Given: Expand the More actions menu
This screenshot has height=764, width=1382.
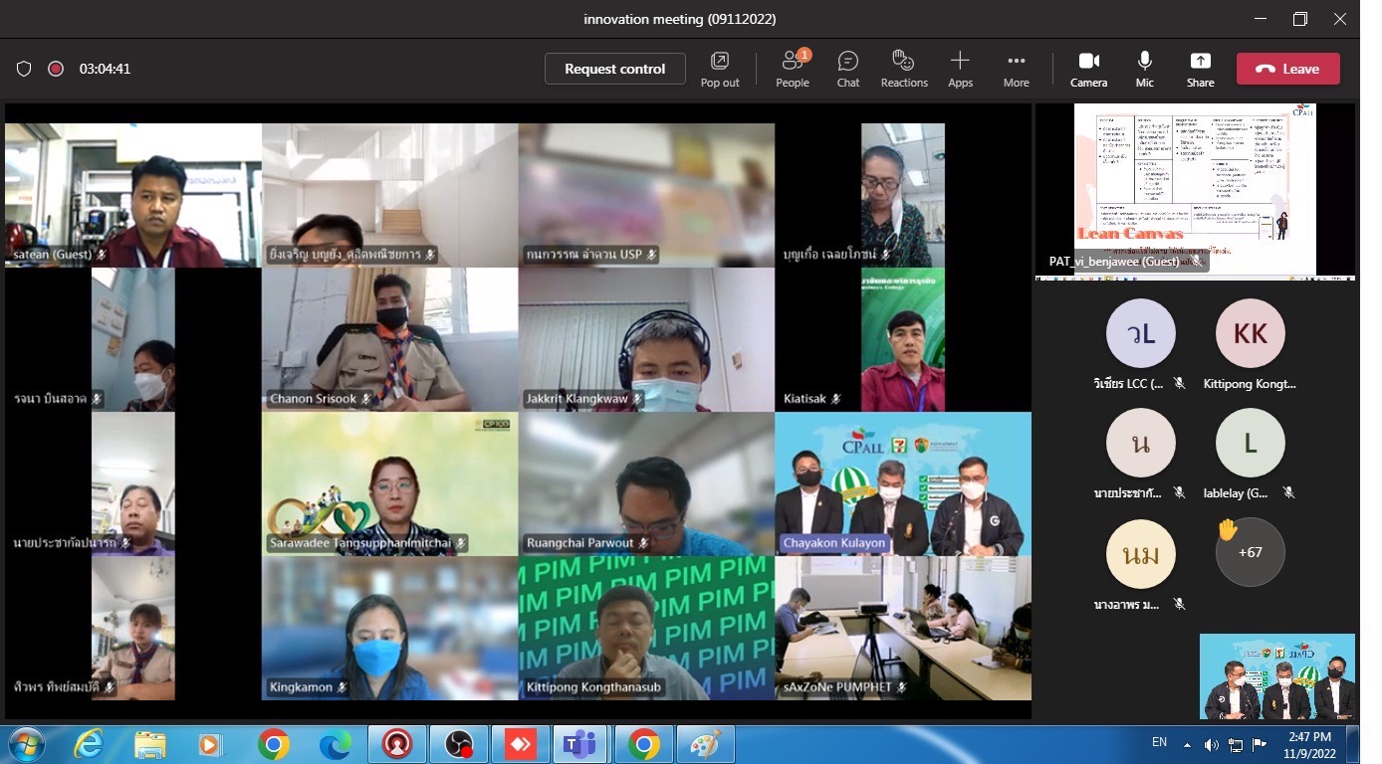Looking at the screenshot, I should pos(1016,69).
